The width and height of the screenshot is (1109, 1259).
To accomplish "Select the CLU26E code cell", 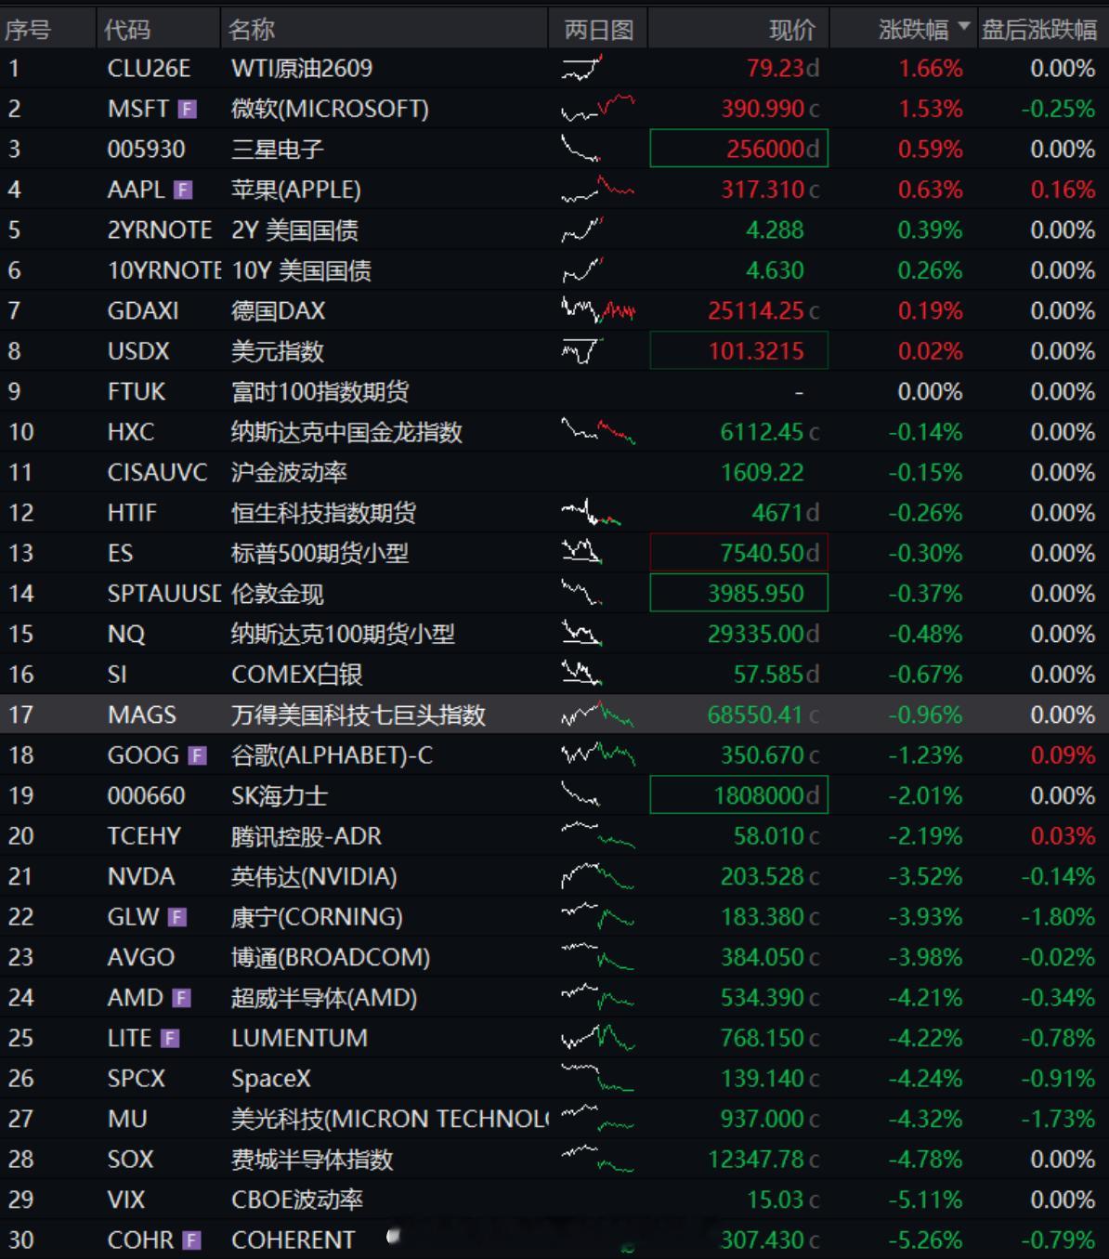I will 149,69.
